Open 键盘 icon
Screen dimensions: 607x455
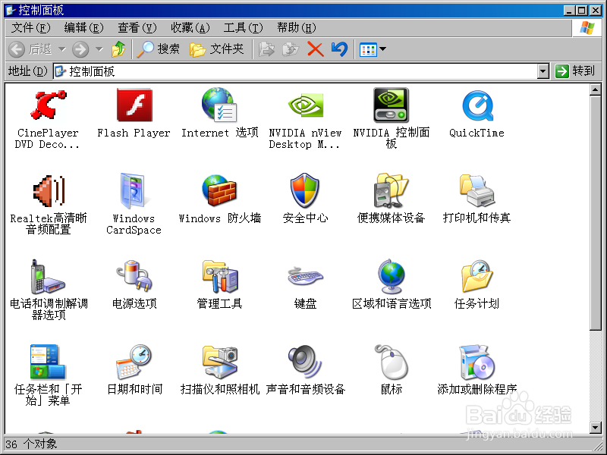305,276
